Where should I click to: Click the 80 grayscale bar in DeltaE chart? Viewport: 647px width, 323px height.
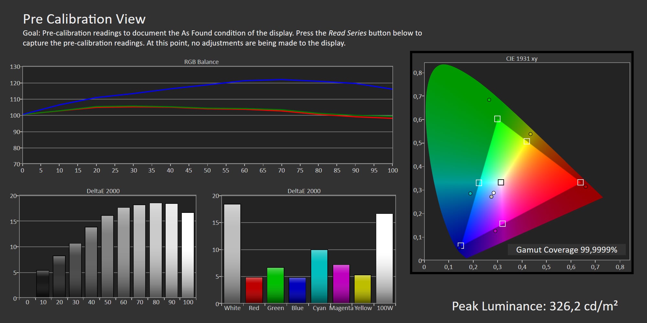[156, 250]
